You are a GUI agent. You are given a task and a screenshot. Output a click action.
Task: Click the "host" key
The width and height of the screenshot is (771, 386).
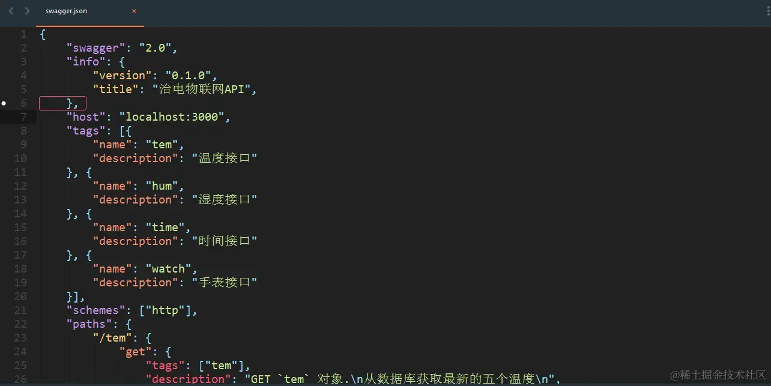pyautogui.click(x=86, y=117)
